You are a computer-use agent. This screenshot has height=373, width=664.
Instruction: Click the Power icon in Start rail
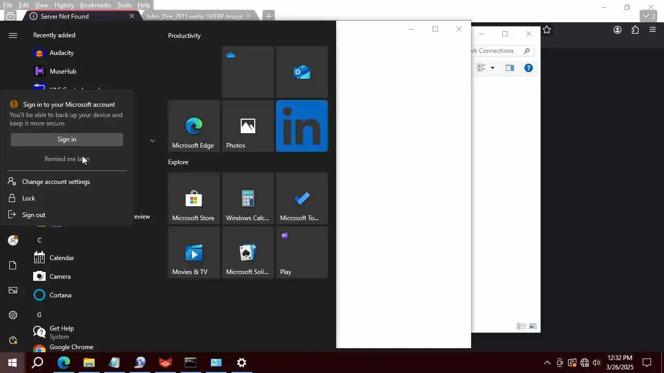coord(13,340)
